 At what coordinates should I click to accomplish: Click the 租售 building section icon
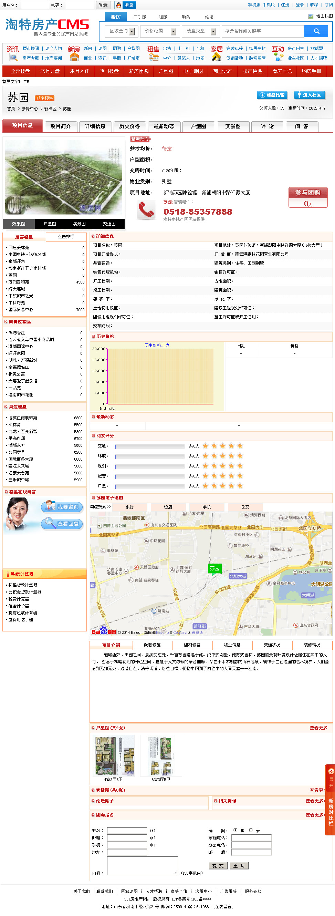click(x=153, y=53)
